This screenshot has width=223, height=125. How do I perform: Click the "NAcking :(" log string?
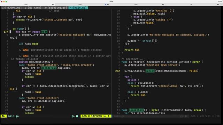coord(164,11)
